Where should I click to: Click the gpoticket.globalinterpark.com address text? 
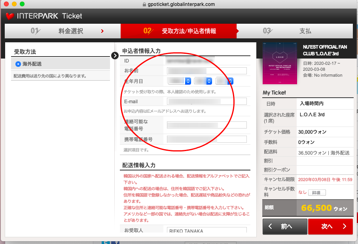pos(181,4)
